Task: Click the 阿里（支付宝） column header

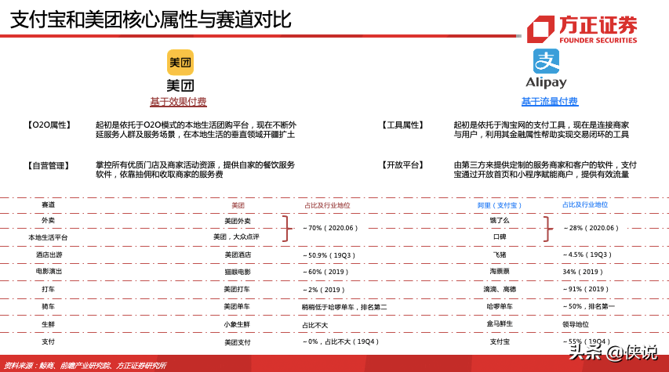Action: click(x=499, y=205)
